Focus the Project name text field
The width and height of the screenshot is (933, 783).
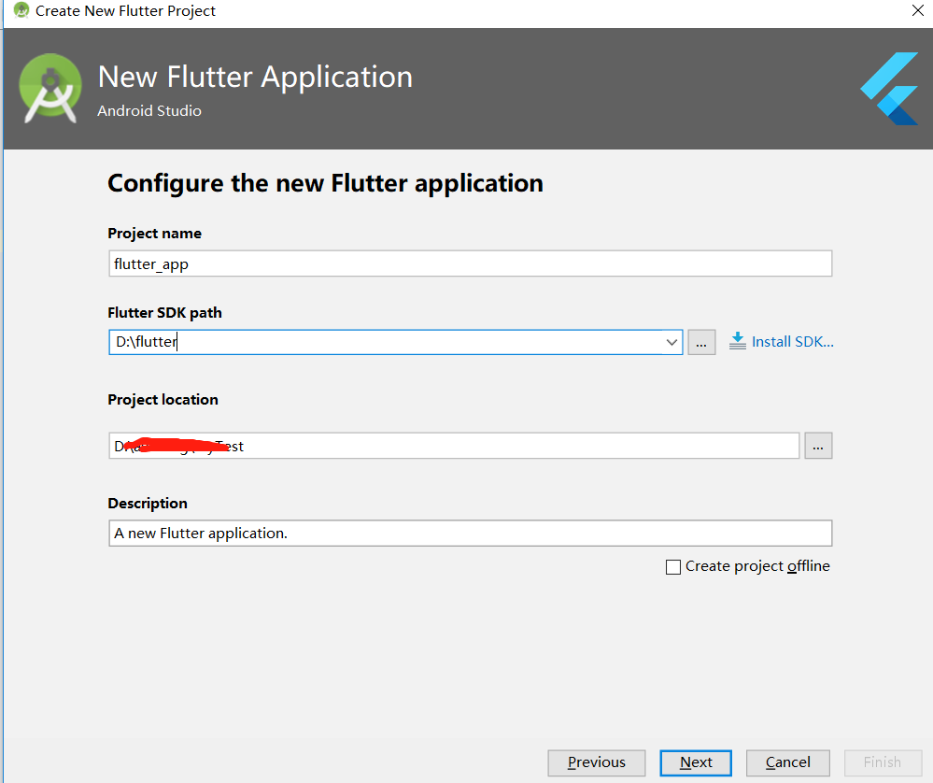(470, 263)
